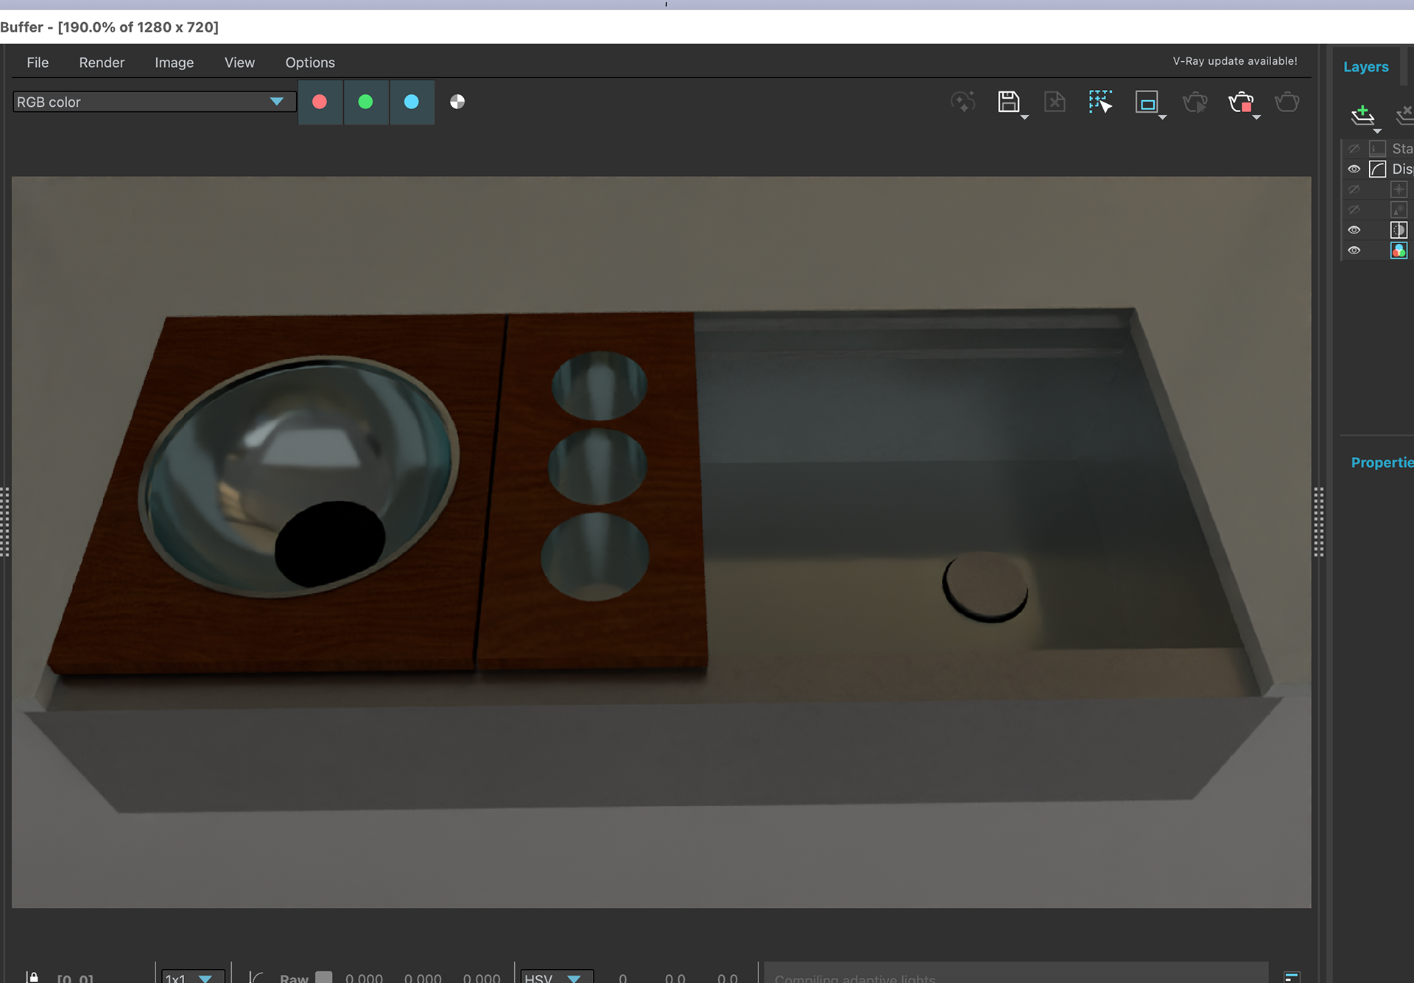Expand the save icon dropdown arrow

[x=1024, y=117]
